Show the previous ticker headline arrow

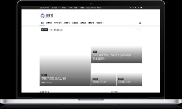(136, 30)
